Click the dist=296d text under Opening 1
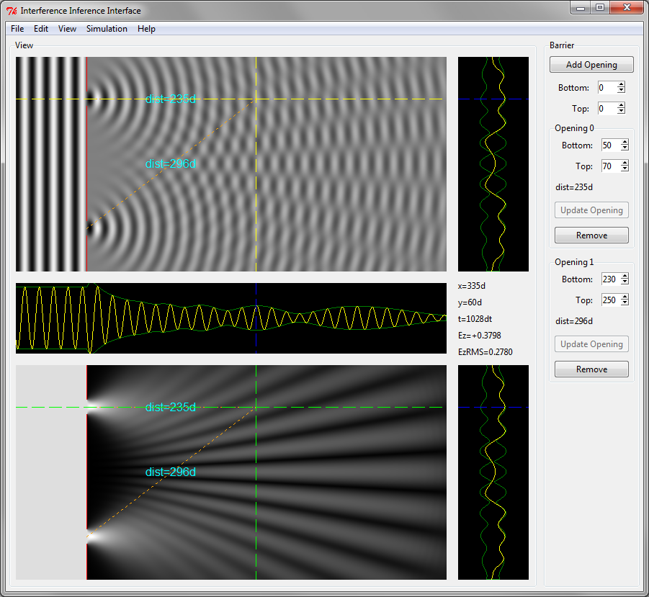Image resolution: width=649 pixels, height=597 pixels. [573, 321]
